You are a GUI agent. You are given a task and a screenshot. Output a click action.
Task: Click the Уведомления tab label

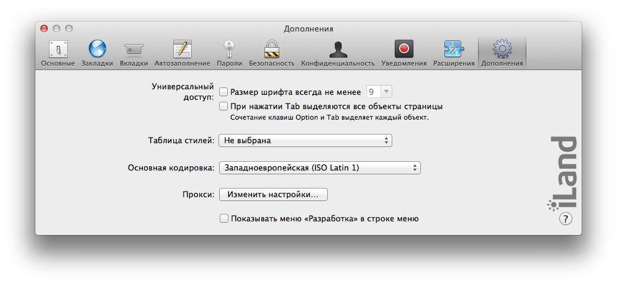403,63
